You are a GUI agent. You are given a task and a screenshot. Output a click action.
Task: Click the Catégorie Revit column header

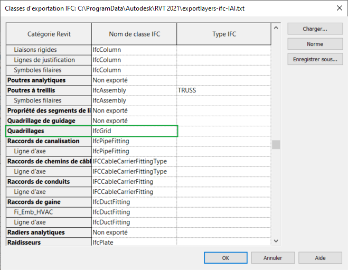[x=49, y=34]
